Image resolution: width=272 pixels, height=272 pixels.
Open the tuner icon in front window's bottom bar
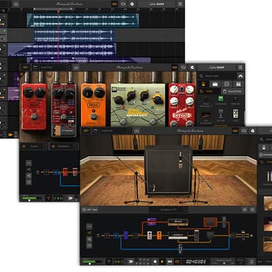109,261
